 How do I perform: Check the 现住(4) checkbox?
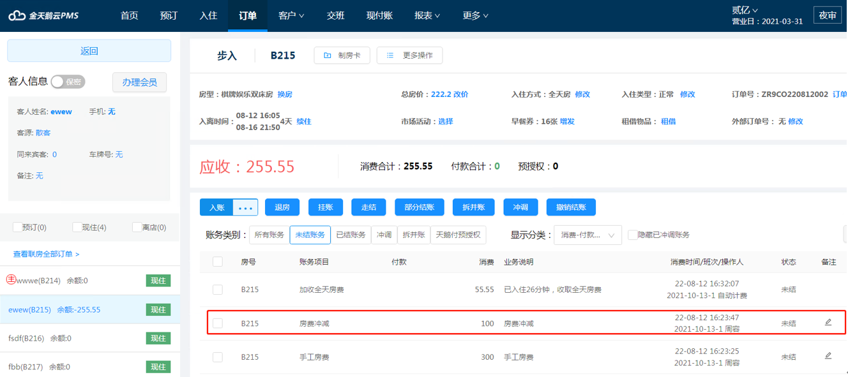click(77, 227)
